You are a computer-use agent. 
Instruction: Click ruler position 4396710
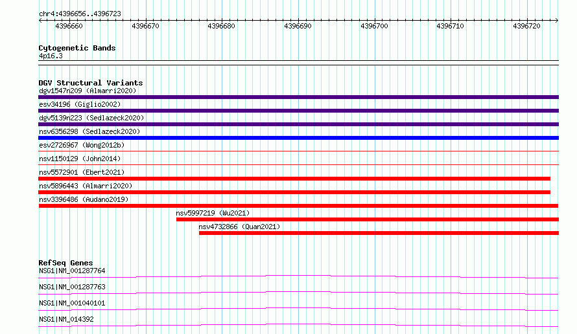coord(450,26)
